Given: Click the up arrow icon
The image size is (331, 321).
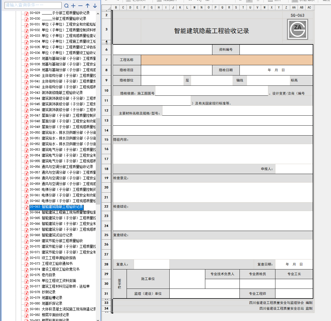Looking at the screenshot, I should tap(88, 6).
